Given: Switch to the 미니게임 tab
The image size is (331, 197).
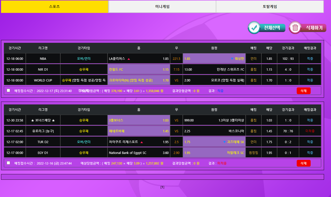Looking at the screenshot, I should 162,7.
